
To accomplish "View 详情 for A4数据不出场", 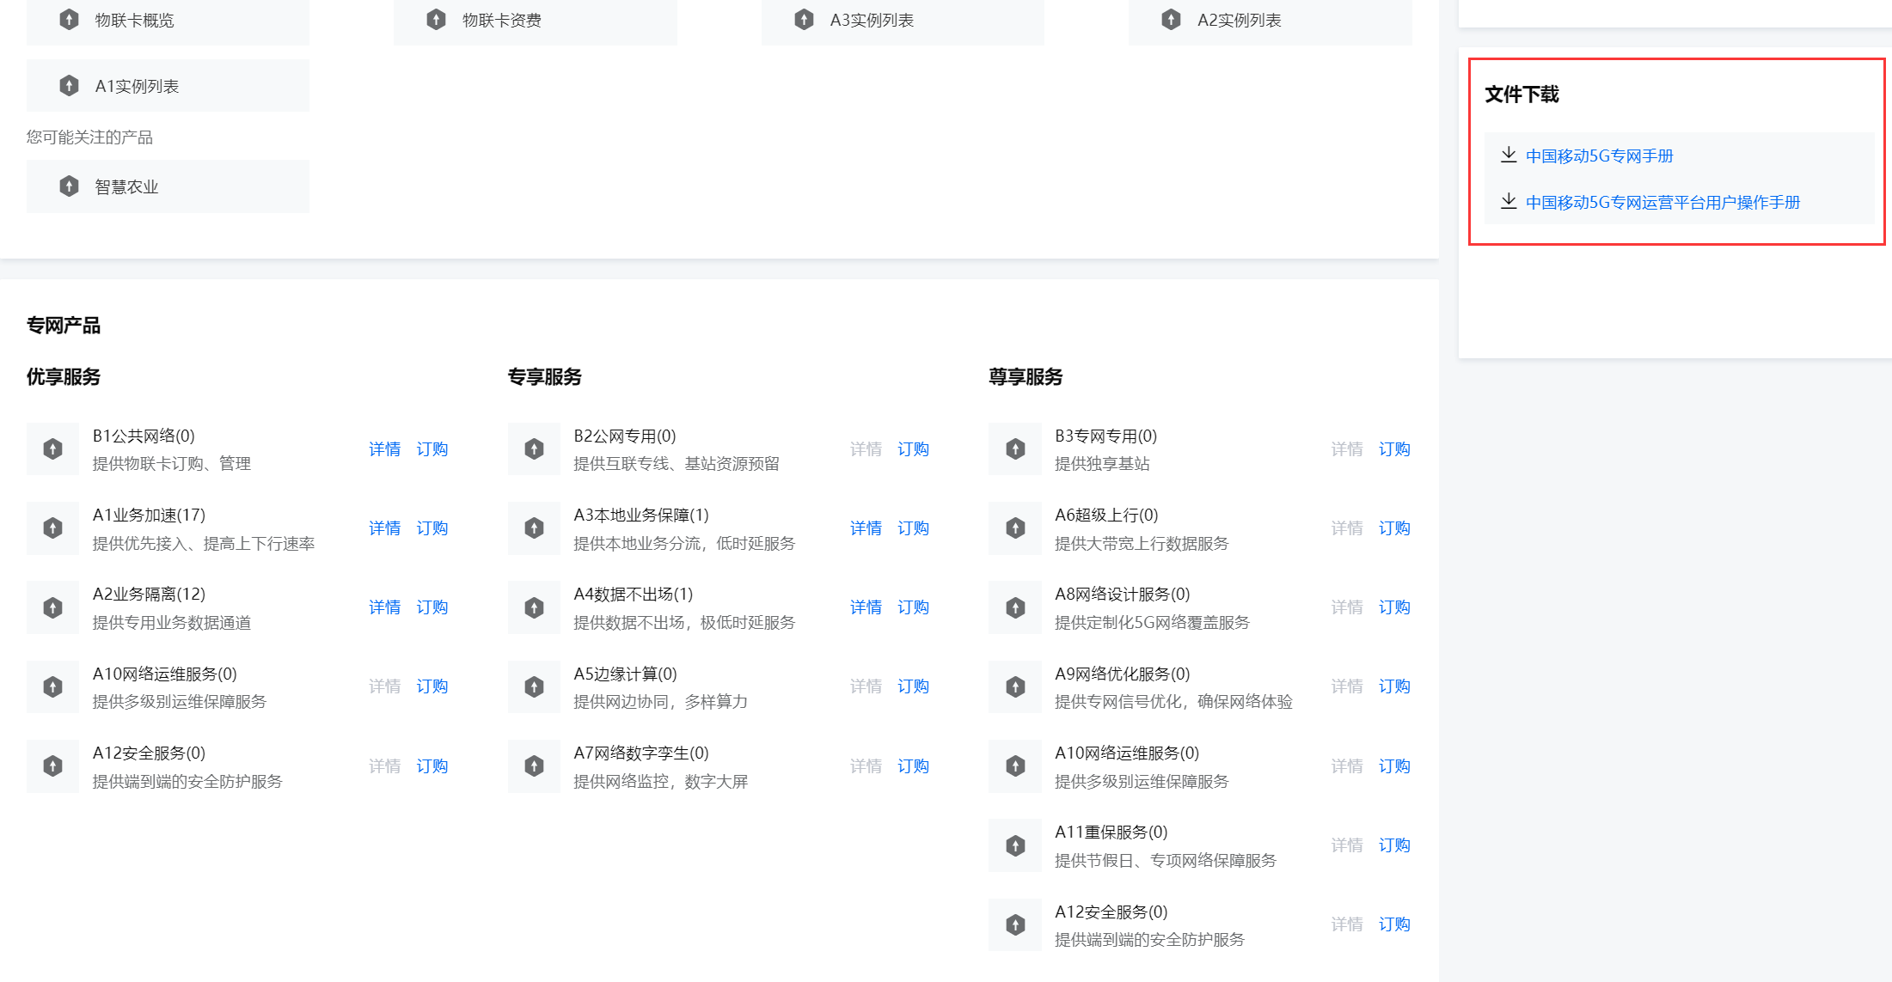I will tap(866, 607).
